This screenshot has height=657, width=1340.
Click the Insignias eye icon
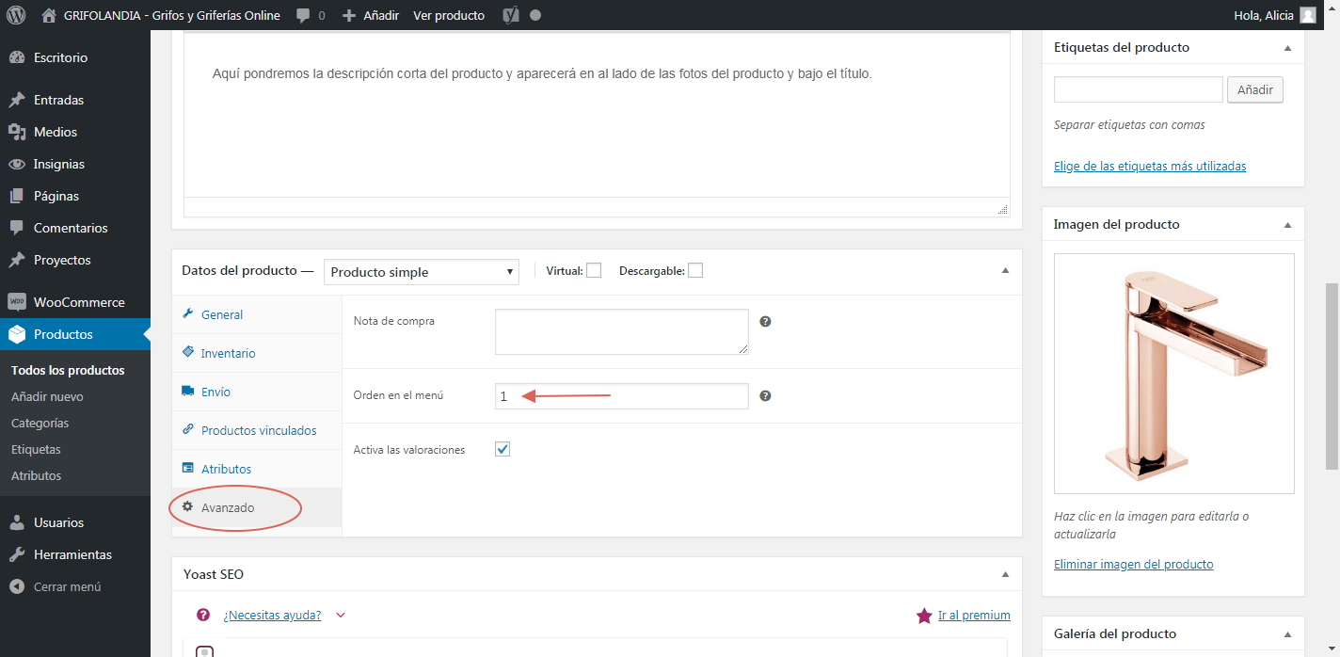click(16, 164)
